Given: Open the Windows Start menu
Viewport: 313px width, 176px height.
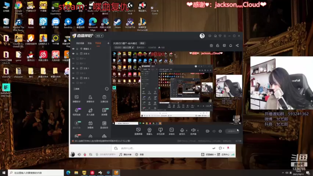Looking at the screenshot, I should [4, 172].
